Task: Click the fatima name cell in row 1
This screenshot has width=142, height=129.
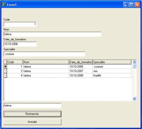Action: [46, 66]
